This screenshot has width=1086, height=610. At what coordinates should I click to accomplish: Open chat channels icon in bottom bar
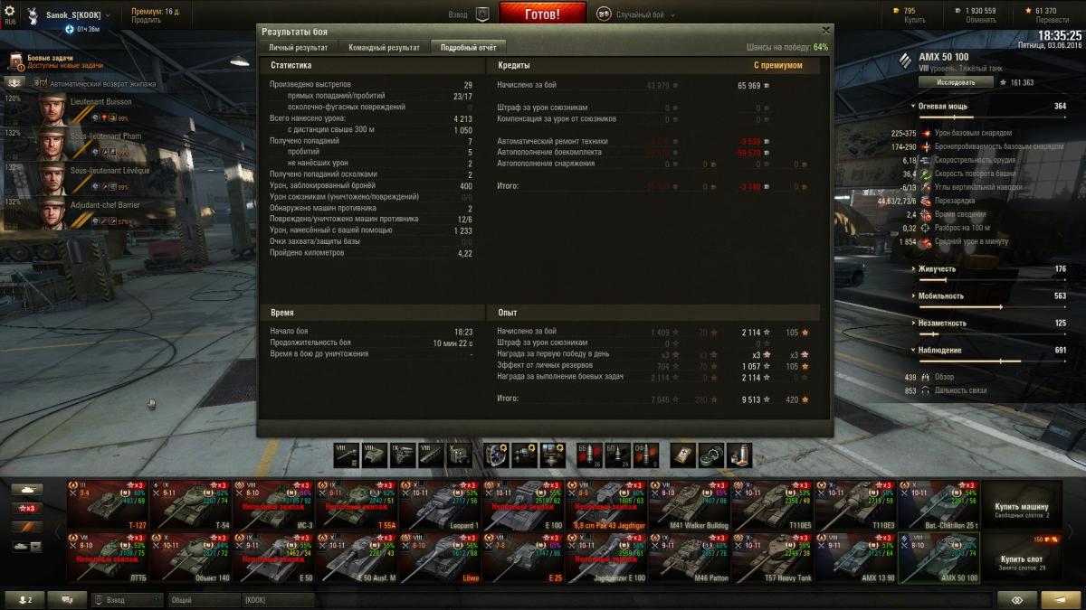[x=67, y=599]
